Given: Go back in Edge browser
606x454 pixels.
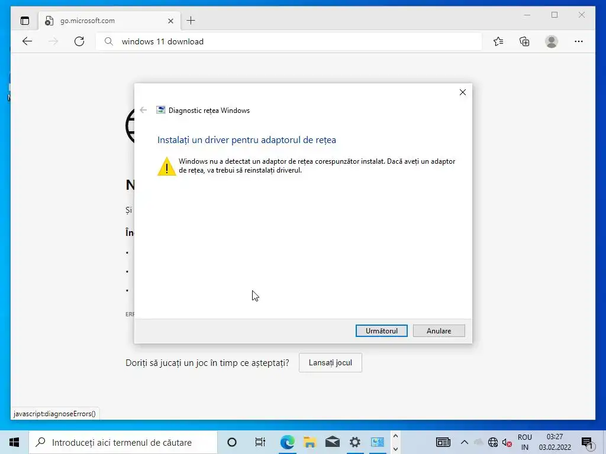Looking at the screenshot, I should pyautogui.click(x=27, y=41).
